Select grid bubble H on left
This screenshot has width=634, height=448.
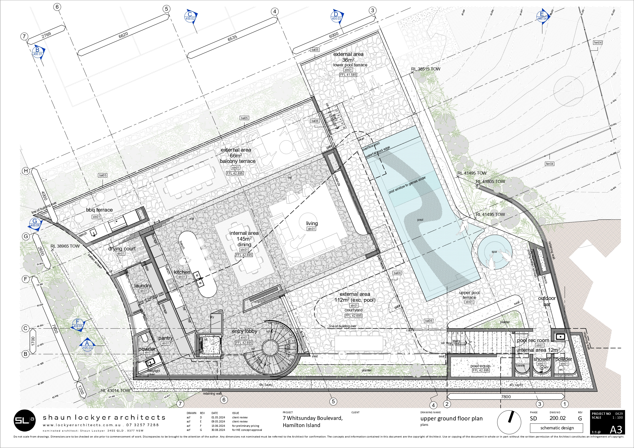point(26,171)
